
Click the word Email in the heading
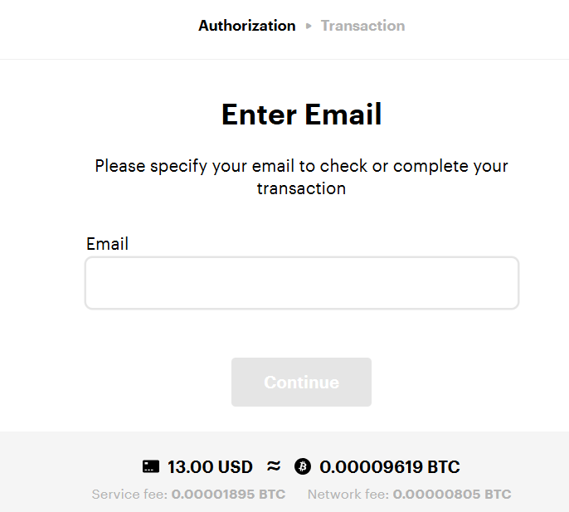343,115
